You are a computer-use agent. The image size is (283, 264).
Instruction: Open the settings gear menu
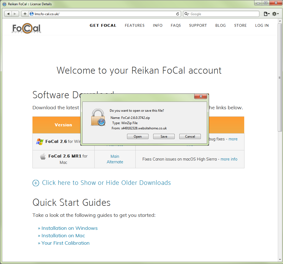click(x=275, y=14)
